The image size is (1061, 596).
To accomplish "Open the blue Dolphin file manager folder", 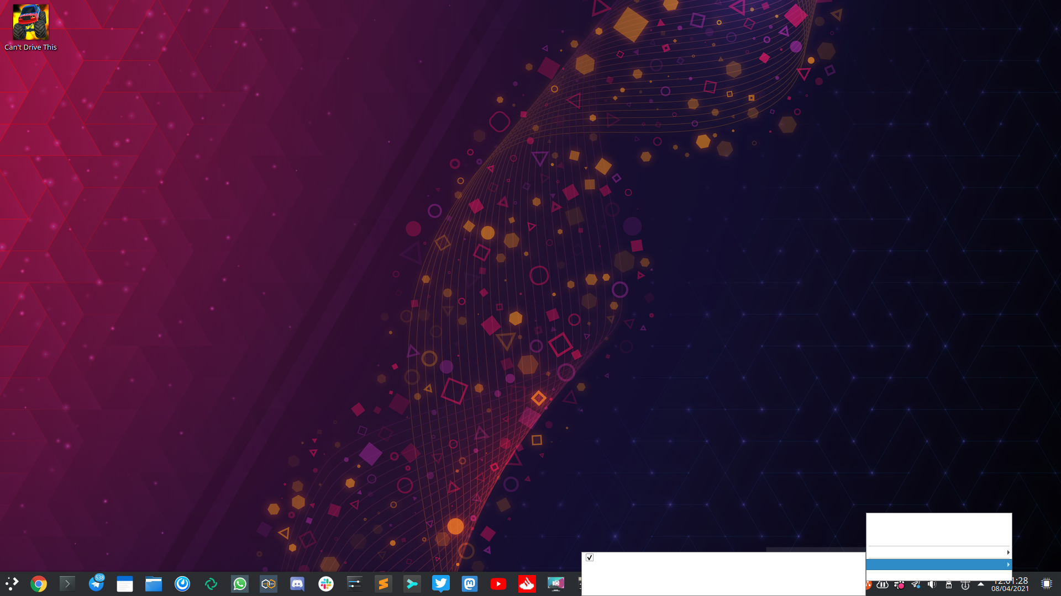I will tap(154, 584).
